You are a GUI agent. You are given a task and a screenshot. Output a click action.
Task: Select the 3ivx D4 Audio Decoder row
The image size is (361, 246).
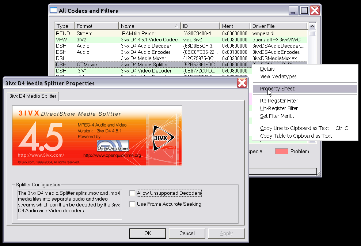pyautogui.click(x=181, y=46)
